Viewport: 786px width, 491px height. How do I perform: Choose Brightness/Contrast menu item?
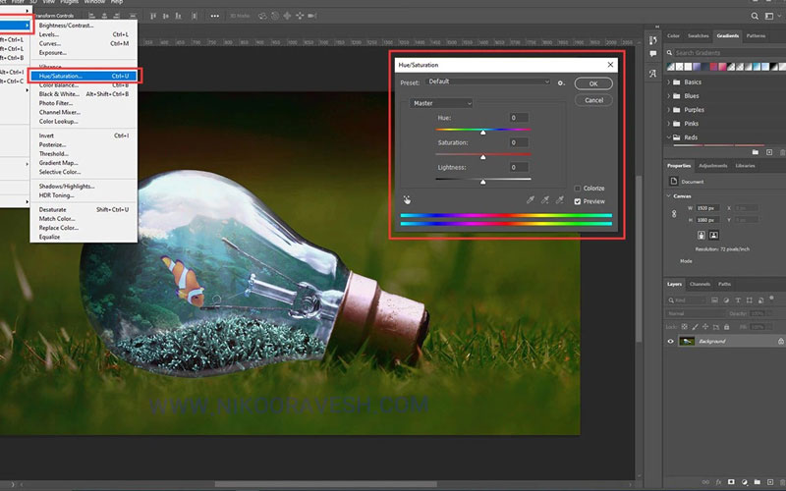[84, 26]
